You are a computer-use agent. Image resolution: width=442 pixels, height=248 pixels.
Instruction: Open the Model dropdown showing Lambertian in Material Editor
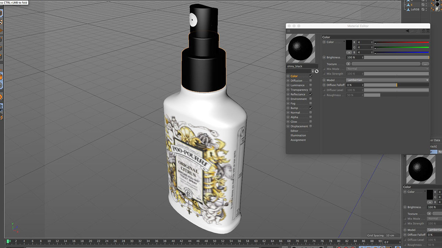[x=387, y=80]
